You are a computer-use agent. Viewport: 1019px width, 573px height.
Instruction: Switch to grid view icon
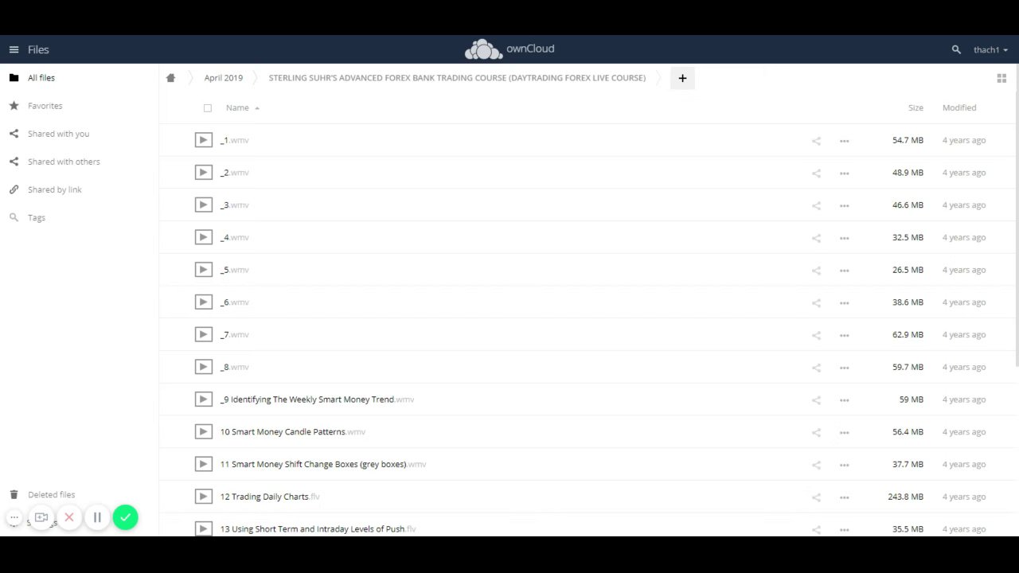click(1001, 78)
